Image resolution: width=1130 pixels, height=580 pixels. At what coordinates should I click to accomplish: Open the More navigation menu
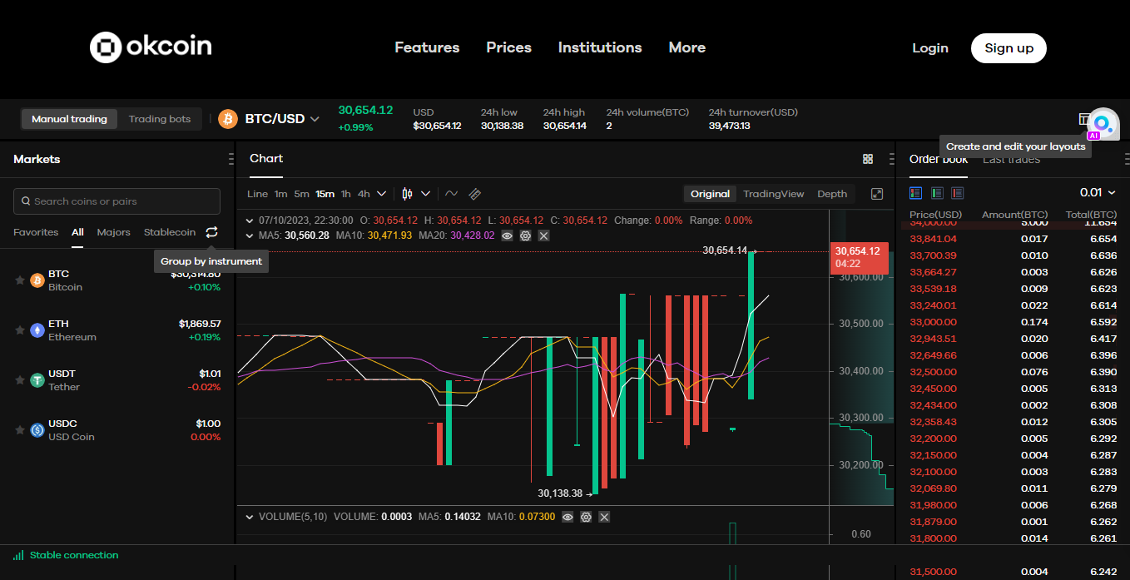[687, 47]
